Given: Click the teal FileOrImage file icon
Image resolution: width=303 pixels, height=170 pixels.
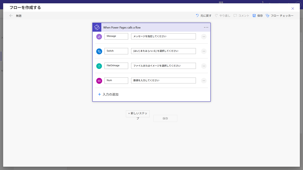Looking at the screenshot, I should [99, 66].
